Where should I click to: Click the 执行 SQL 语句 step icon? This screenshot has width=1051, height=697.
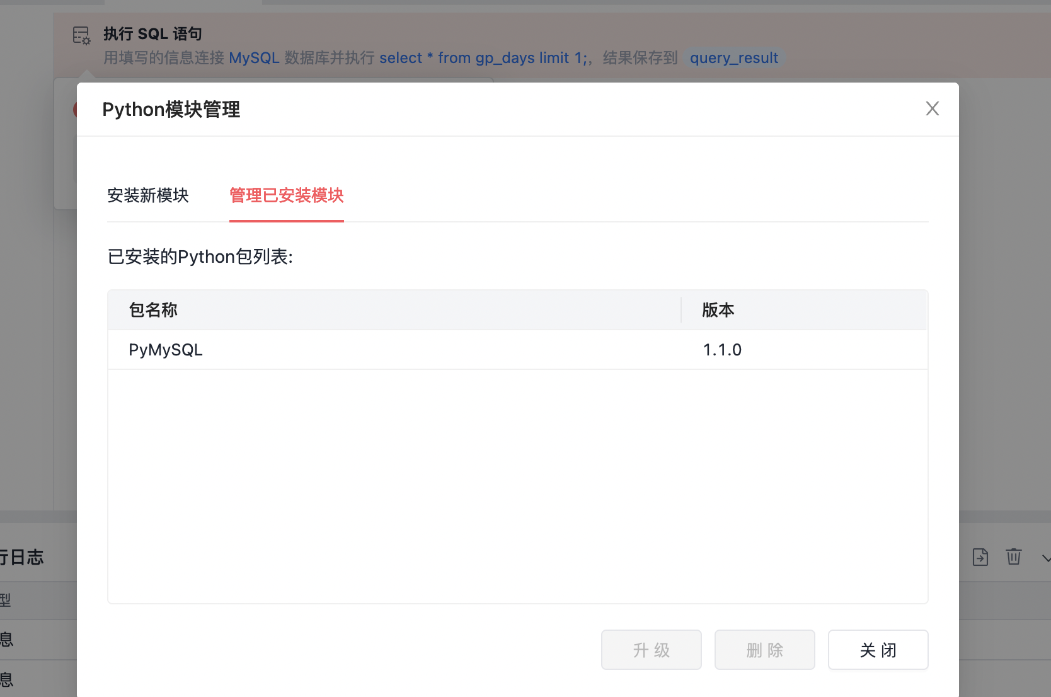point(82,35)
